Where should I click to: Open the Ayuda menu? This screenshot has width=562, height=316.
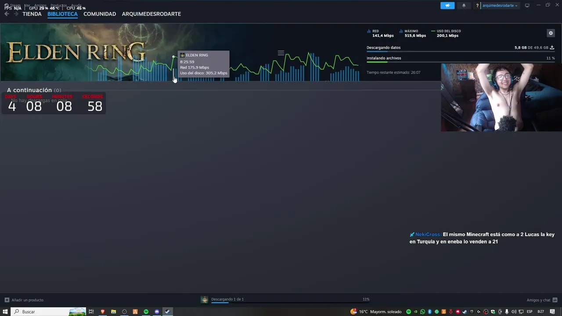(76, 5)
